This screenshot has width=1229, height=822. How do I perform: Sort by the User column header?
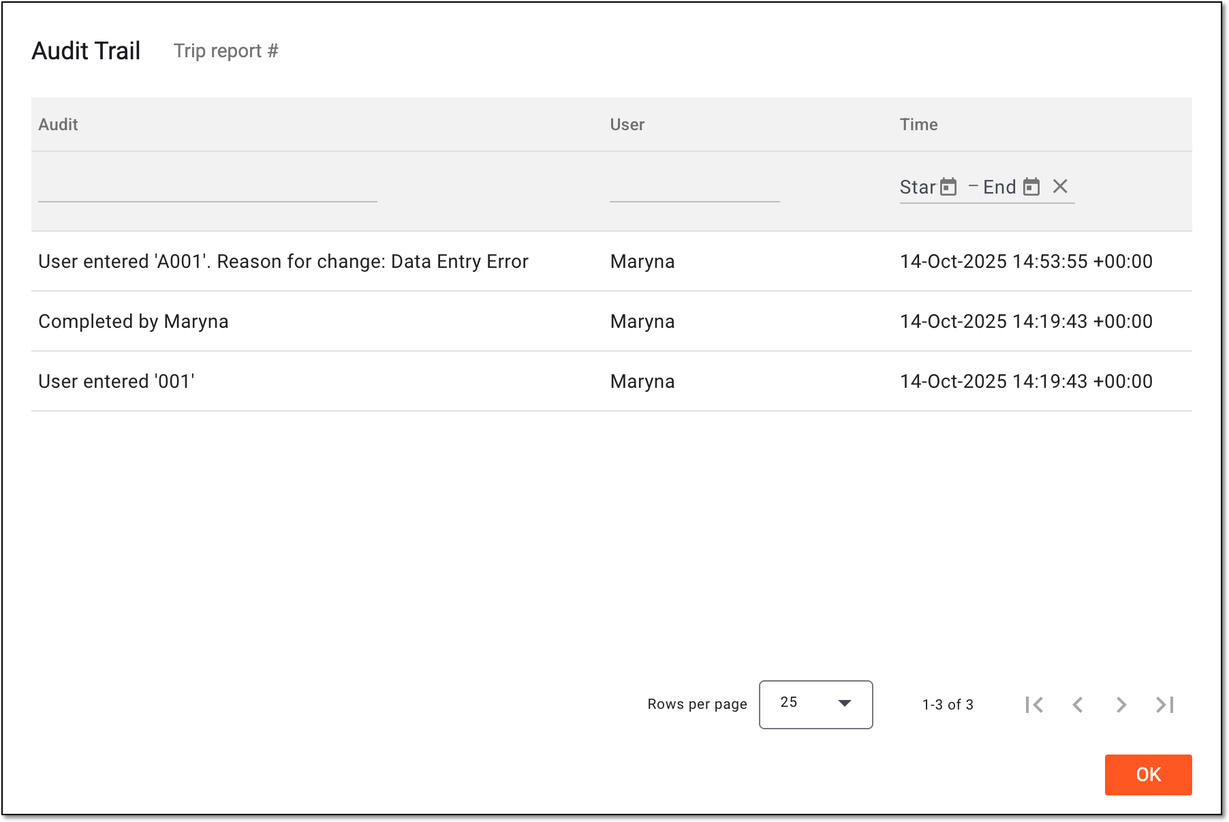(627, 124)
